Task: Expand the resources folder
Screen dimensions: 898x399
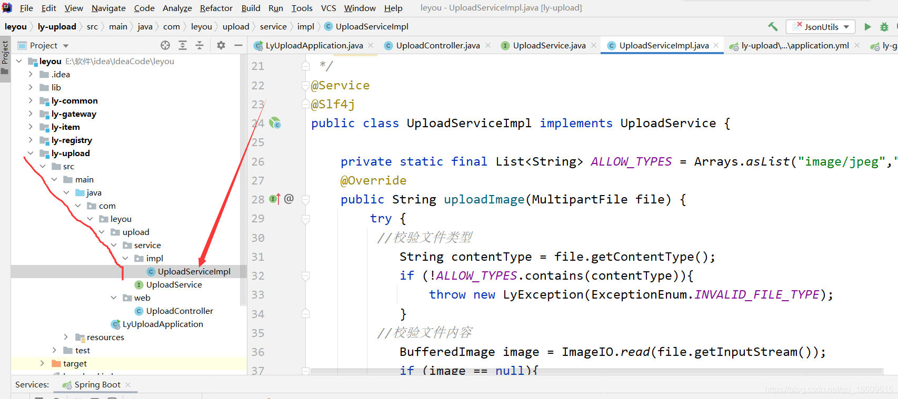Action: click(66, 337)
